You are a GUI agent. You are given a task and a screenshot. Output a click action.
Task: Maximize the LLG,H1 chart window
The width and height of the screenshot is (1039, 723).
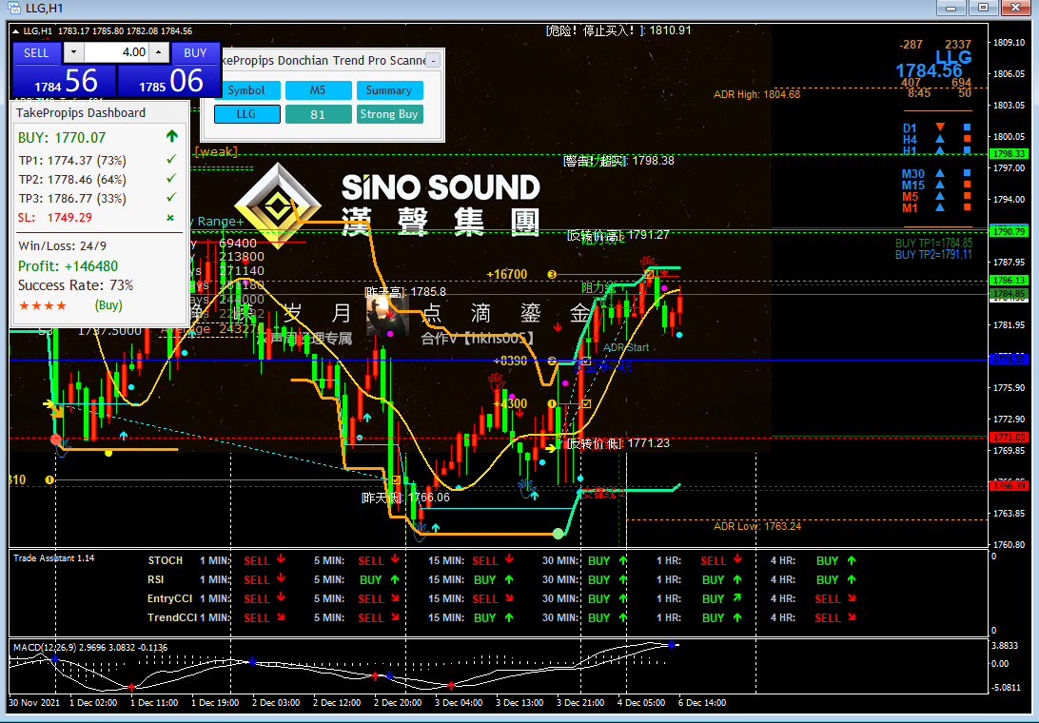[984, 8]
